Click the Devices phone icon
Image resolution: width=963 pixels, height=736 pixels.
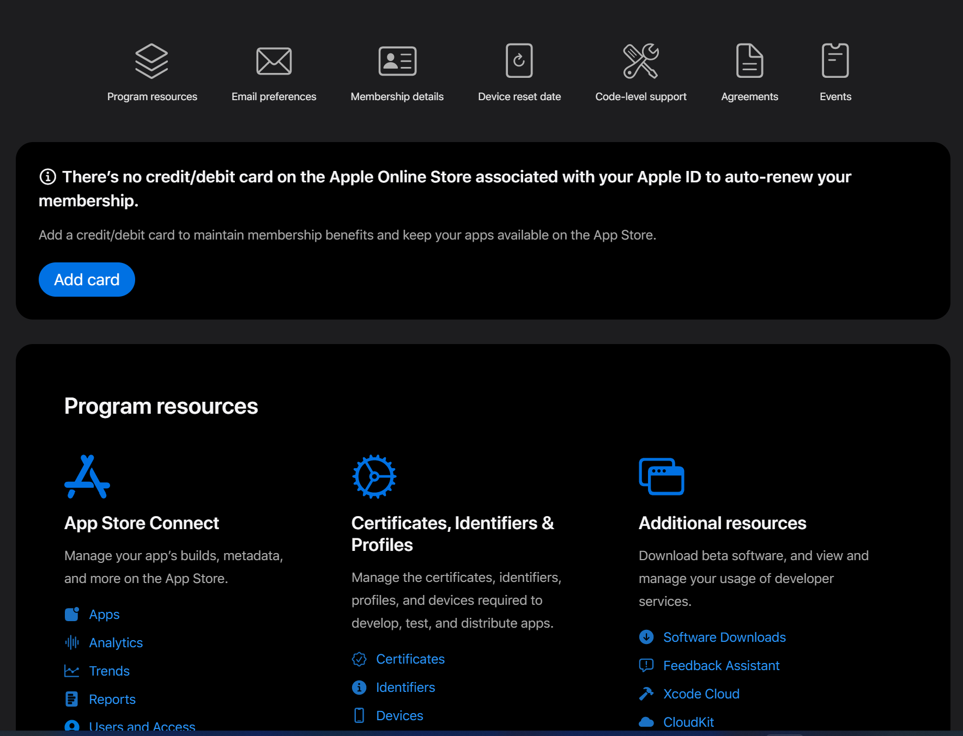pyautogui.click(x=359, y=715)
